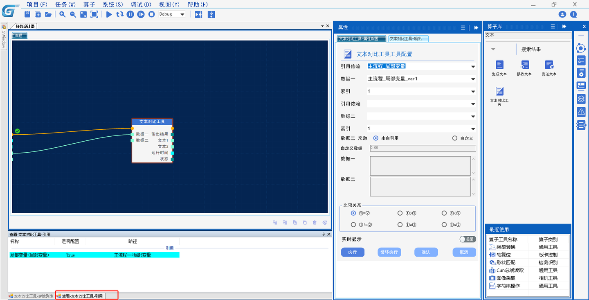The image size is (589, 300).
Task: Open the Debug mode dropdown
Action: (172, 14)
